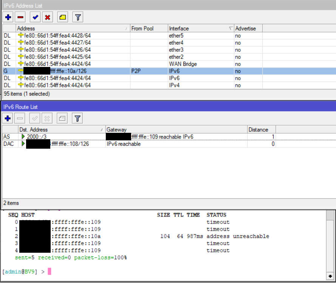Click '2 items' status in Route List
This screenshot has width=336, height=283.
point(11,203)
